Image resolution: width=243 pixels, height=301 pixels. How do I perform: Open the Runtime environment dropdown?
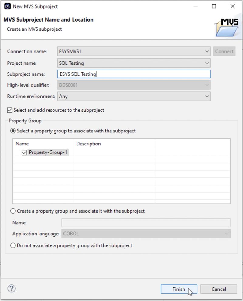click(207, 96)
